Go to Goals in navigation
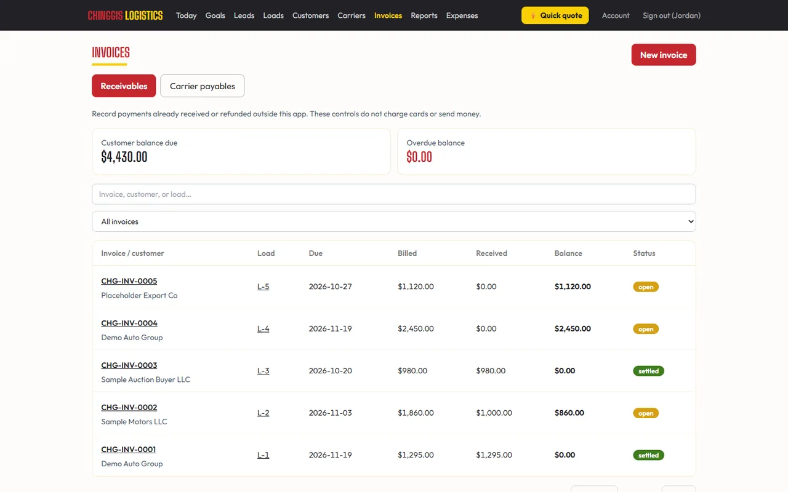 (215, 15)
